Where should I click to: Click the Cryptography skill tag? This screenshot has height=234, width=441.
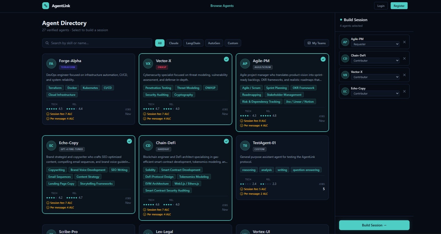tap(184, 95)
